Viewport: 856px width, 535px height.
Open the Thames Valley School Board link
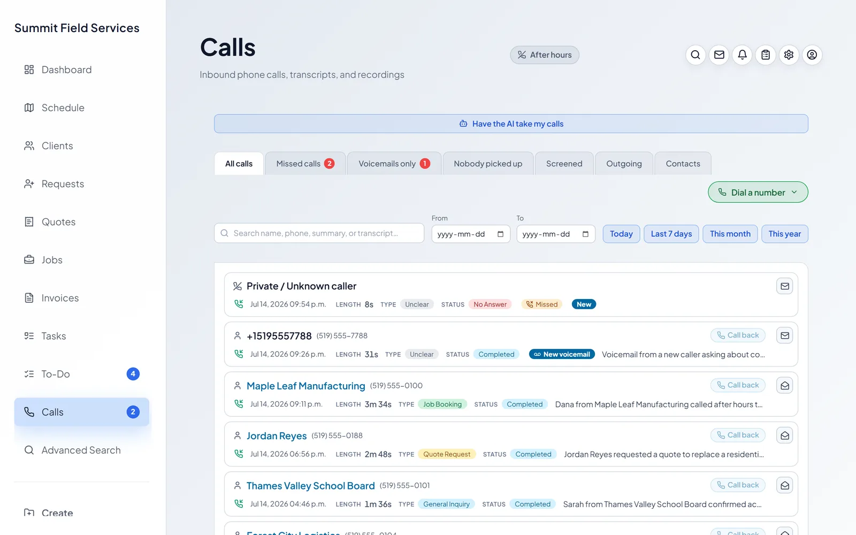(x=311, y=486)
